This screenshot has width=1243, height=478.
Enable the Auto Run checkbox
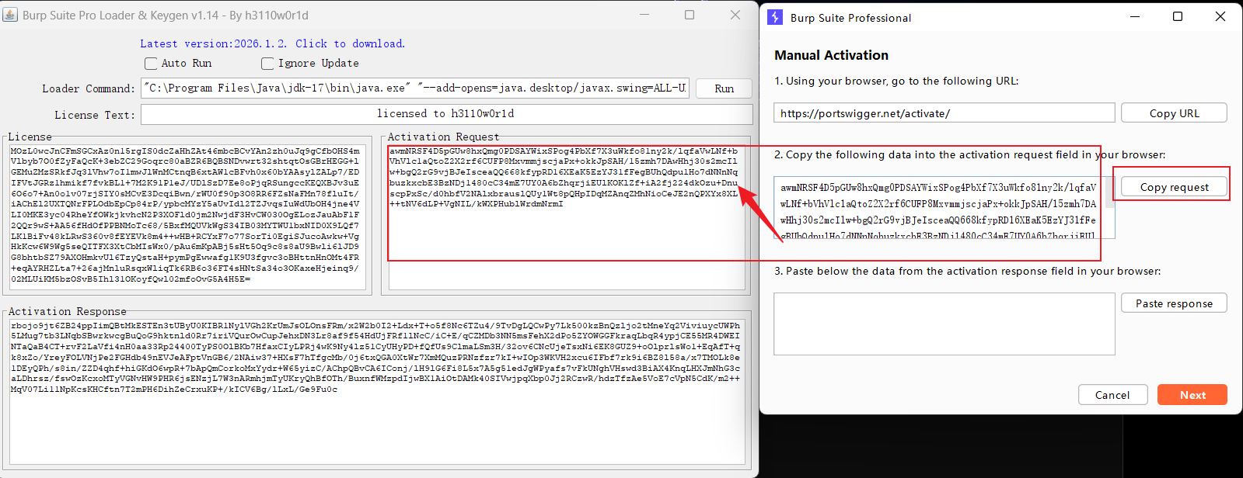click(x=151, y=64)
